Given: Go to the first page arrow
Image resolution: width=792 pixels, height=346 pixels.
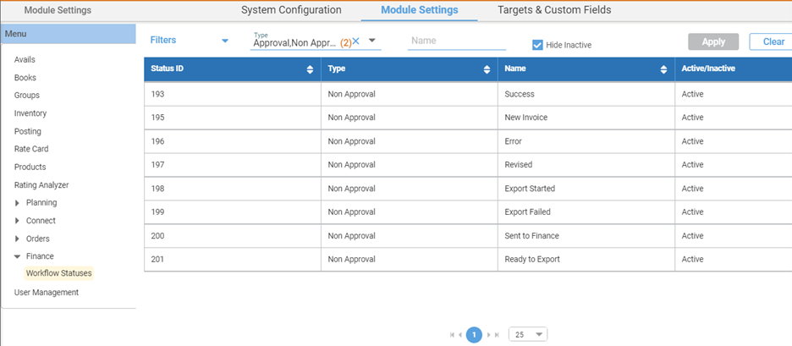Looking at the screenshot, I should pos(452,335).
